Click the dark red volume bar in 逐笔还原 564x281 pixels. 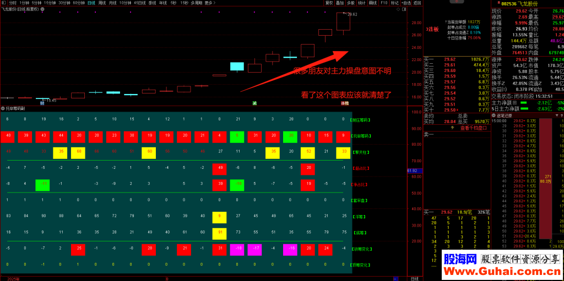(x=546, y=178)
